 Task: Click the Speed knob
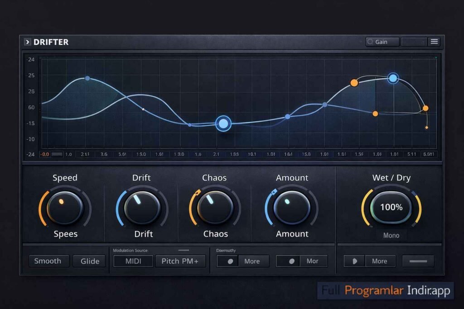65,208
